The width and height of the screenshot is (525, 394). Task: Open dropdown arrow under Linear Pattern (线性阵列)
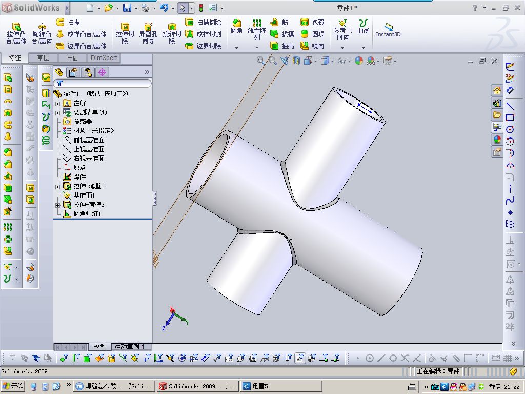tap(257, 48)
